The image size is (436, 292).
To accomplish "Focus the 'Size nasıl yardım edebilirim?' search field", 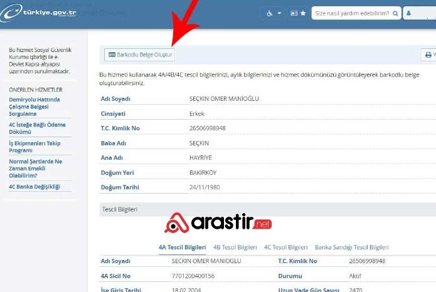I will pyautogui.click(x=356, y=13).
